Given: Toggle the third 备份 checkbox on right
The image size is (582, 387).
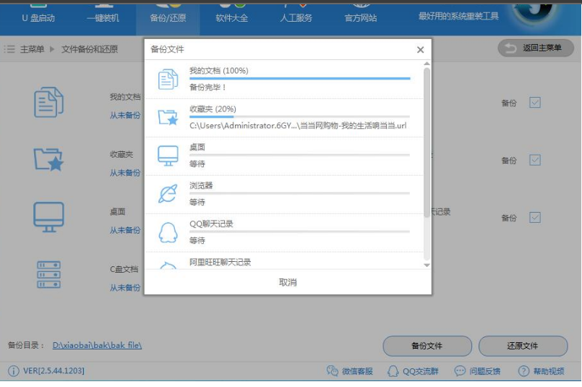Looking at the screenshot, I should (x=535, y=218).
